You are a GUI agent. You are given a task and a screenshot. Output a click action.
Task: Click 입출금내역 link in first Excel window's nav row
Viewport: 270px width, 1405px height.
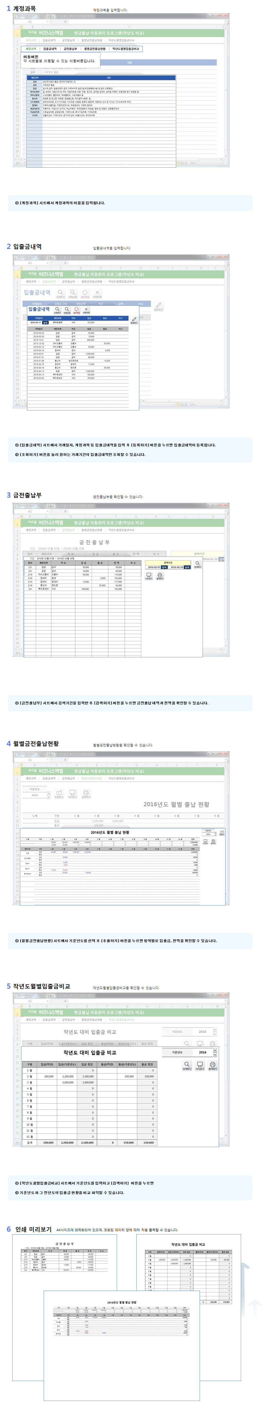click(49, 40)
